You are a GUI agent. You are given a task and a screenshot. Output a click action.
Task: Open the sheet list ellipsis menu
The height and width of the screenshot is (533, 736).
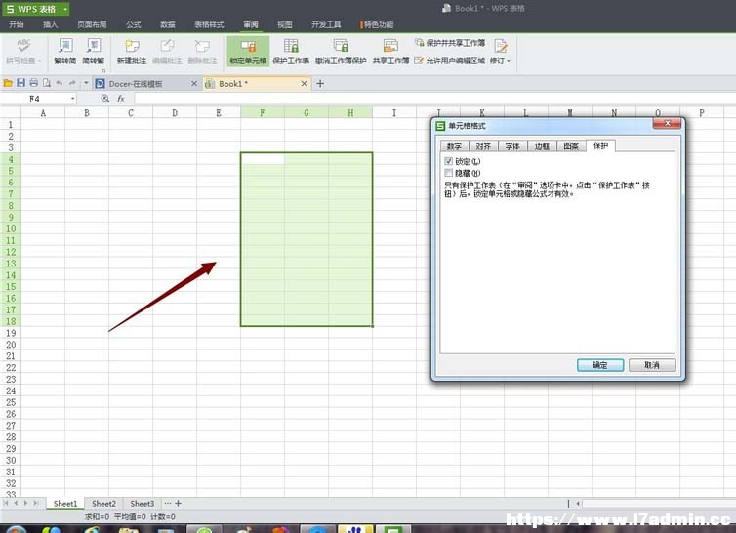coord(168,503)
